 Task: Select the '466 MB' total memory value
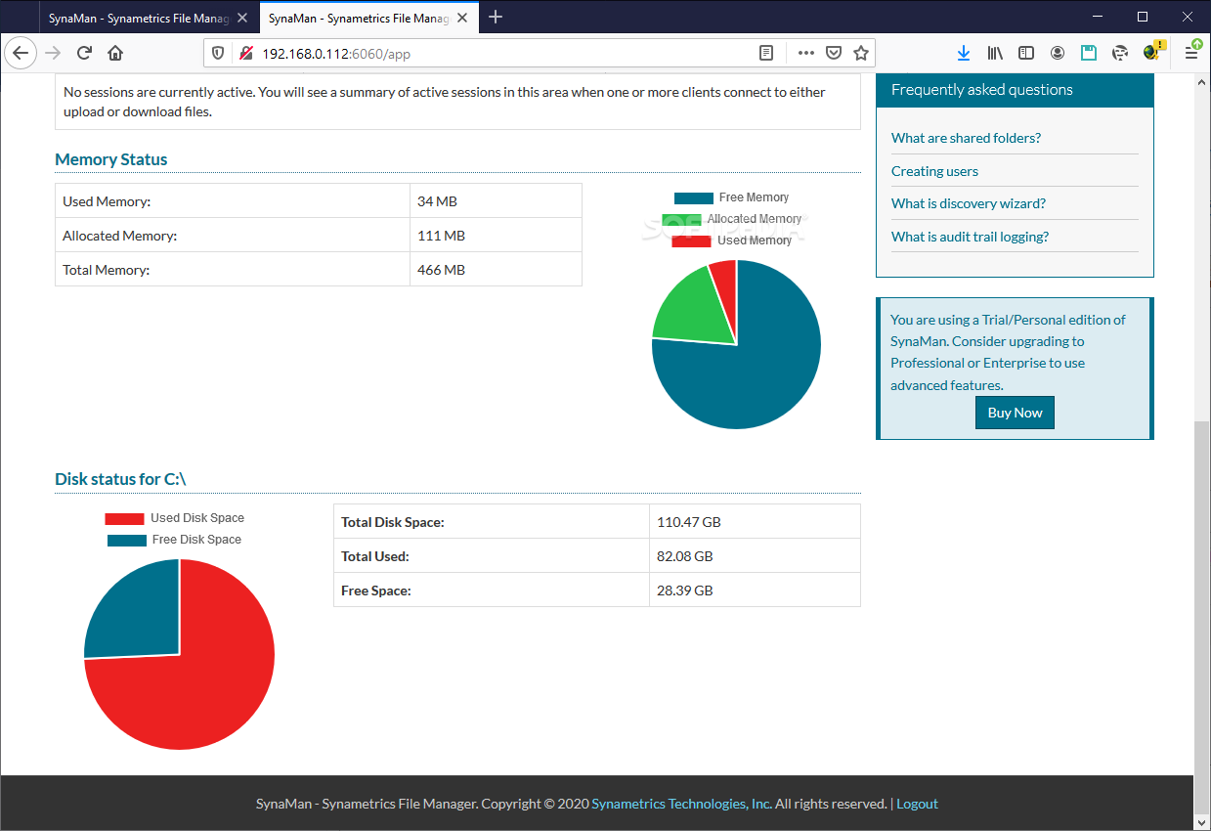[441, 270]
